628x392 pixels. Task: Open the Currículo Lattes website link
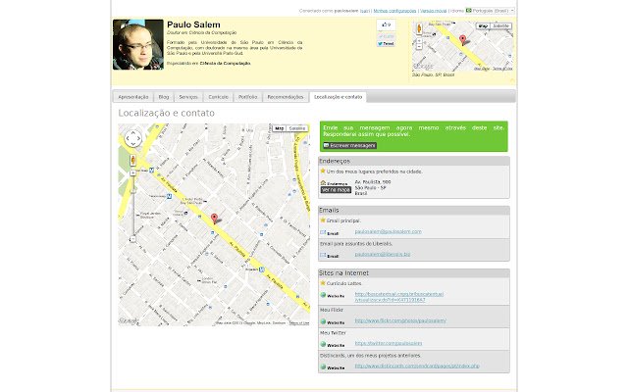click(399, 297)
